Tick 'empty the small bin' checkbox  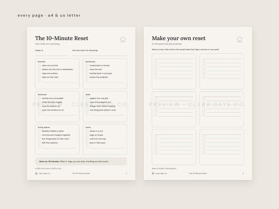point(87,77)
